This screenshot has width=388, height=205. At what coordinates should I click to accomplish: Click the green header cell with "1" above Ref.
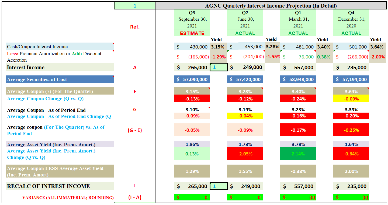(135, 6)
